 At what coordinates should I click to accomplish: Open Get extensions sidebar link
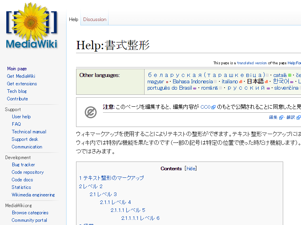22,84
